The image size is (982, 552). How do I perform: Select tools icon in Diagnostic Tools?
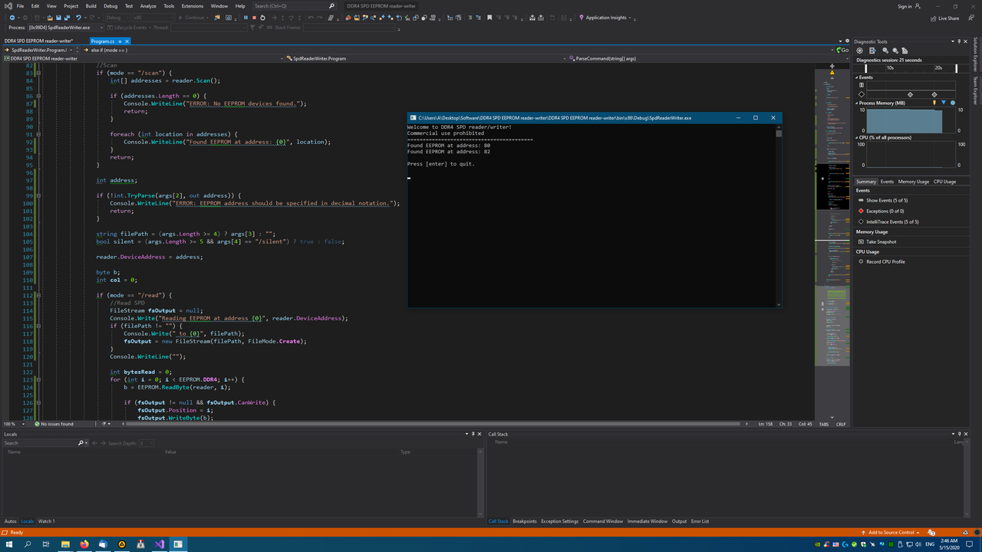[x=872, y=51]
